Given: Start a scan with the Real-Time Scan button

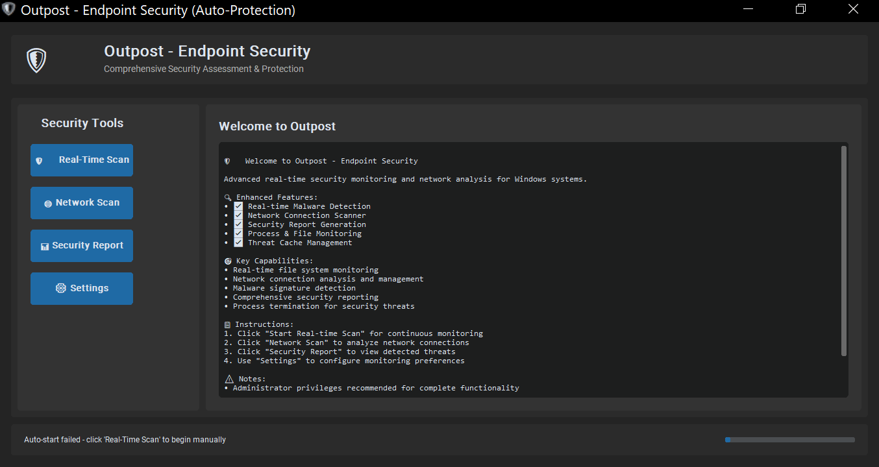Looking at the screenshot, I should point(82,160).
